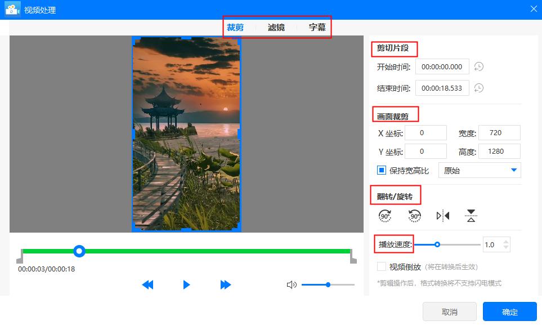Play the video in the preview
The width and height of the screenshot is (542, 325).
point(186,284)
